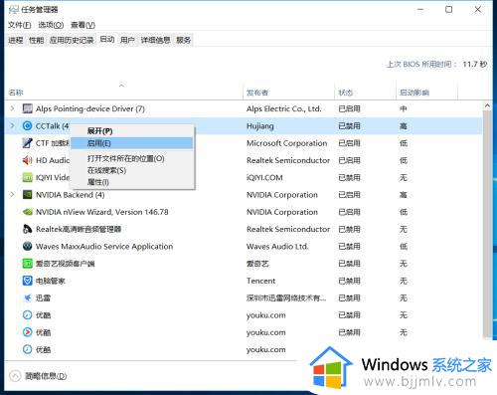The width and height of the screenshot is (497, 395).
Task: Sort by the 名称 column header
Action: coord(124,93)
